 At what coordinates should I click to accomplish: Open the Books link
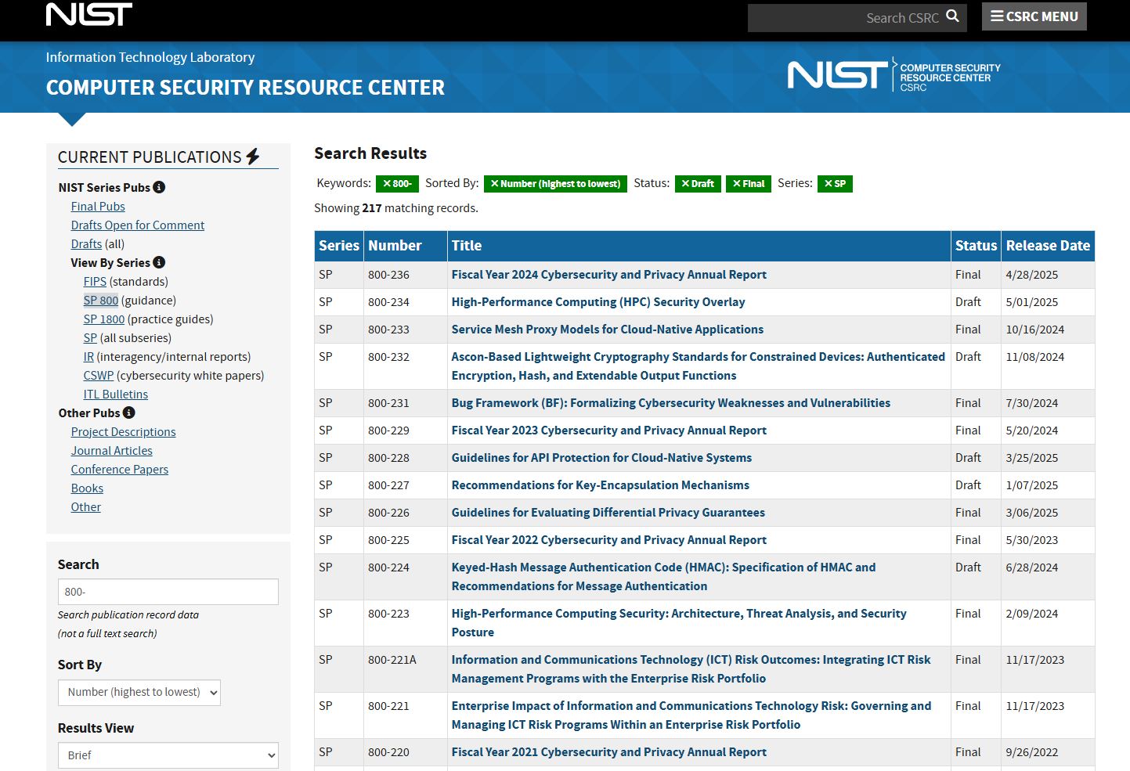(x=87, y=488)
